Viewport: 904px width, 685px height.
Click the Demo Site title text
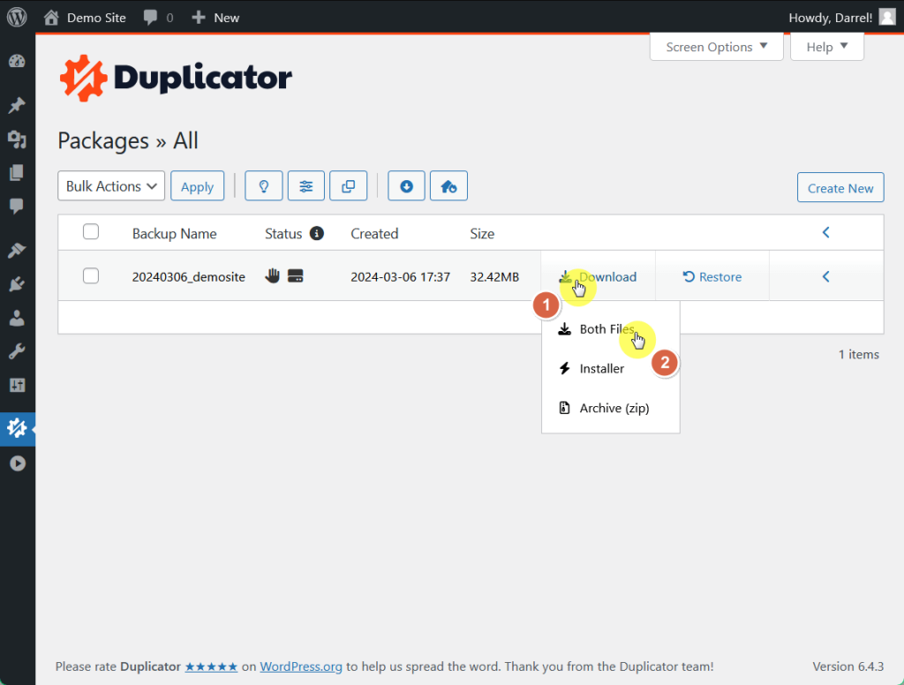[x=96, y=18]
